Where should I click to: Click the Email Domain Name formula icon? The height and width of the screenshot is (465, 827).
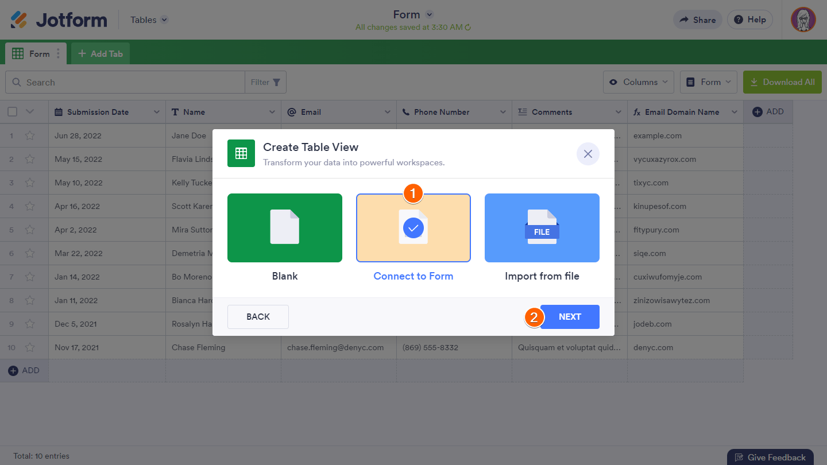pos(637,112)
